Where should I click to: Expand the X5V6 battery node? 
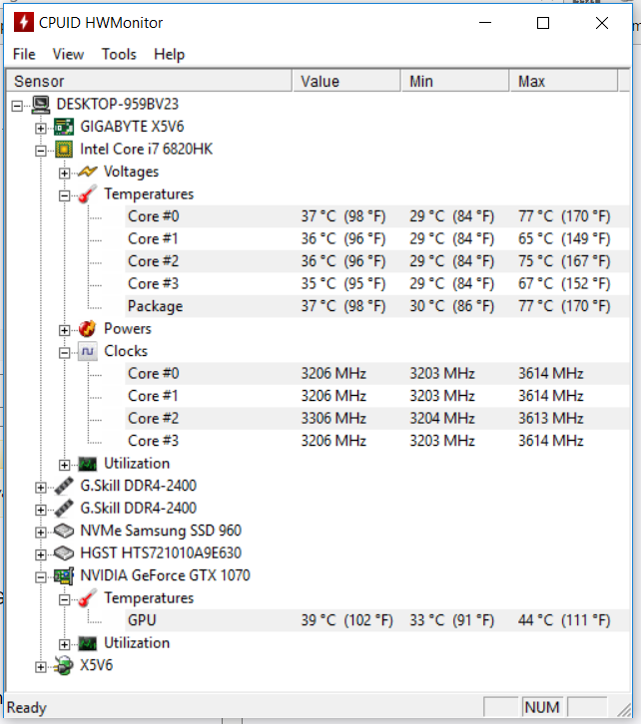pos(41,667)
